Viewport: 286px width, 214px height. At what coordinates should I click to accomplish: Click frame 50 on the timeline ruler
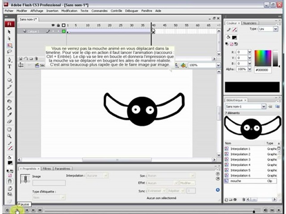coord(175,25)
